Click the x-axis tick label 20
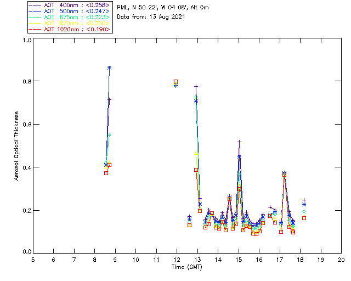This screenshot has width=351, height=281. (x=341, y=259)
